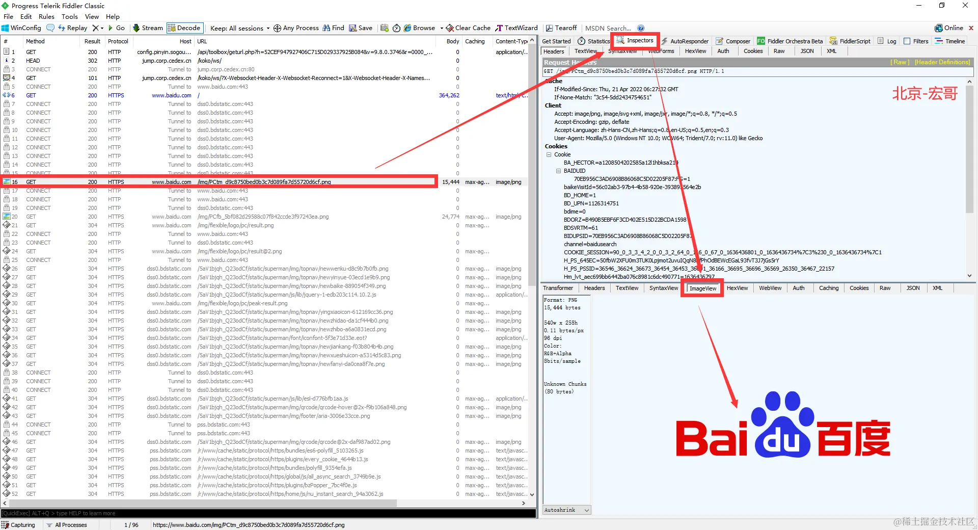Select response Transformer tab
Viewport: 978px width, 530px height.
pyautogui.click(x=558, y=288)
